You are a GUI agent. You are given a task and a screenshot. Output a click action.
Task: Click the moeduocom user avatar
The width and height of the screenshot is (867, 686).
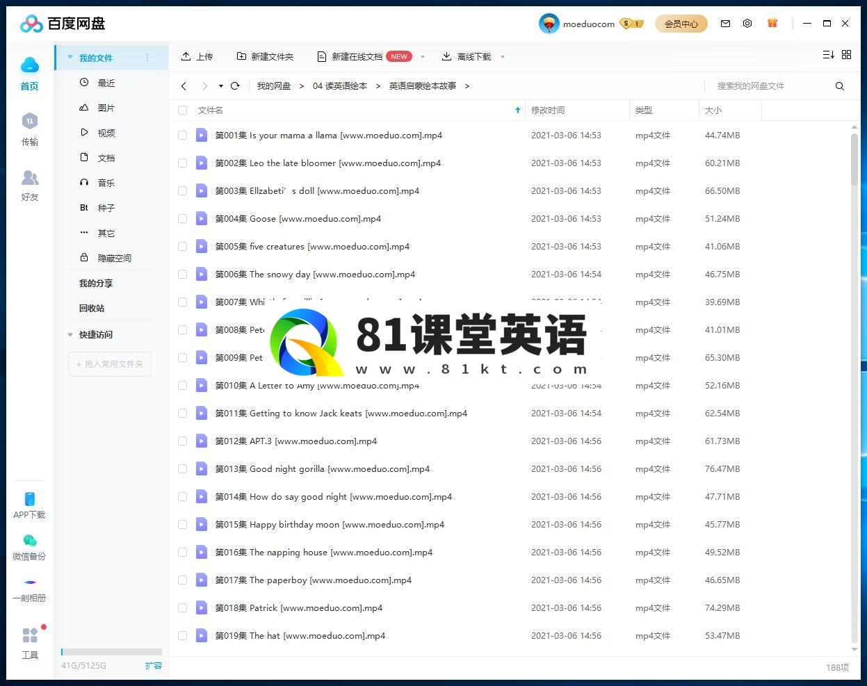(549, 24)
